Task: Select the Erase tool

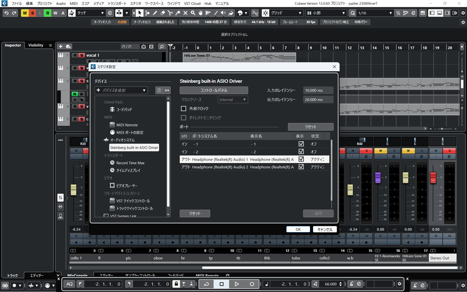Action: pos(163,13)
